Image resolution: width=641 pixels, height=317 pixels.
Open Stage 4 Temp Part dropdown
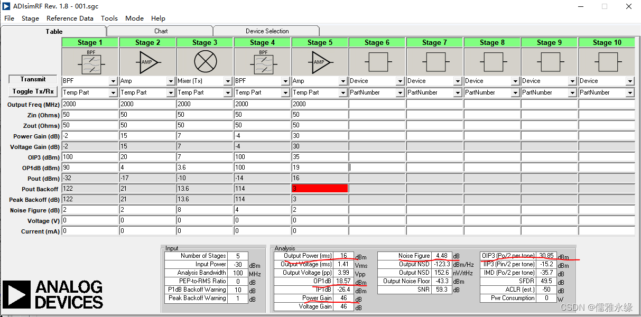click(x=286, y=93)
